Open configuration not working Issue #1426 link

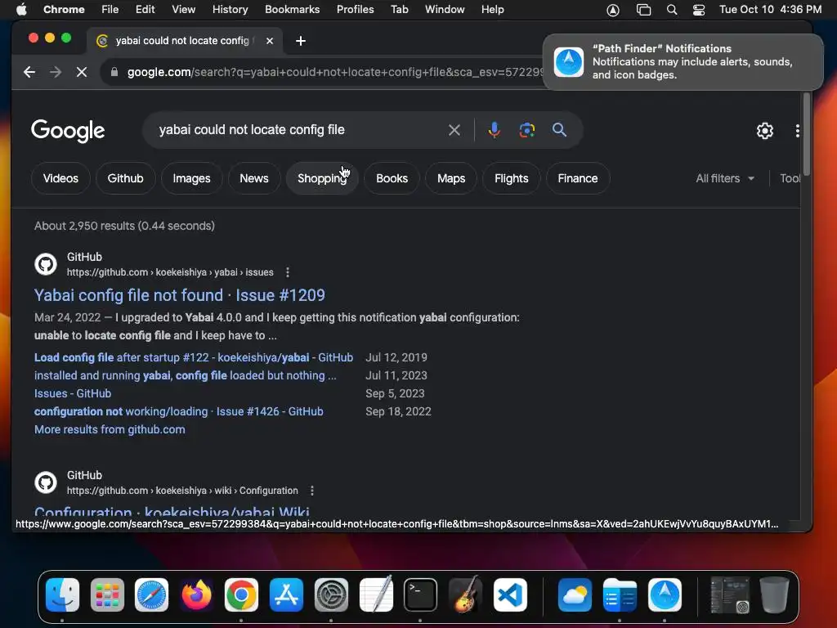click(179, 412)
